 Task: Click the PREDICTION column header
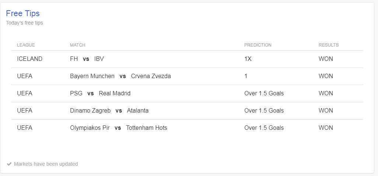click(258, 45)
